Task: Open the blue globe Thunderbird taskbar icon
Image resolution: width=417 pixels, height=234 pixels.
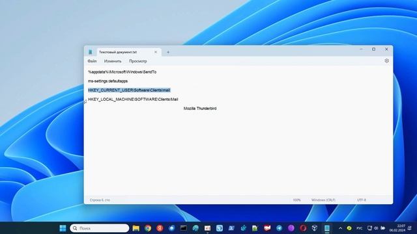Action: tap(171, 228)
